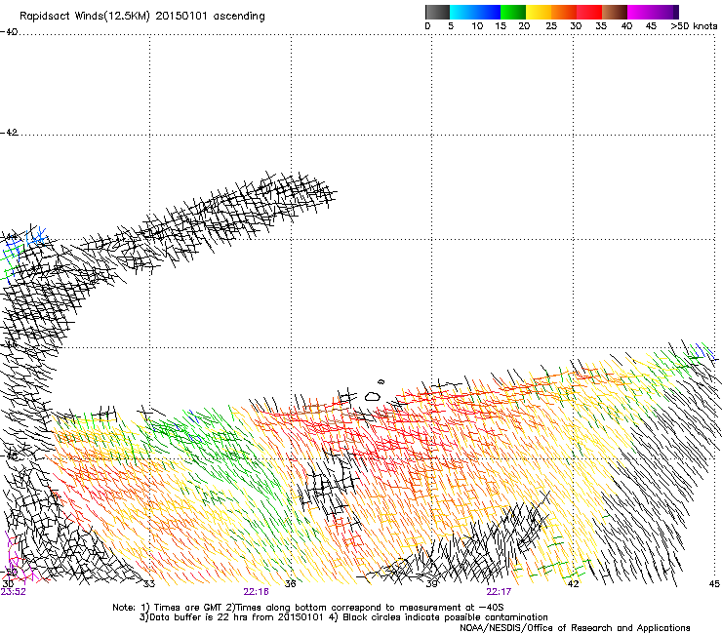This screenshot has height=634, width=722.
Task: Click the 33 longitude axis label
Action: point(148,584)
